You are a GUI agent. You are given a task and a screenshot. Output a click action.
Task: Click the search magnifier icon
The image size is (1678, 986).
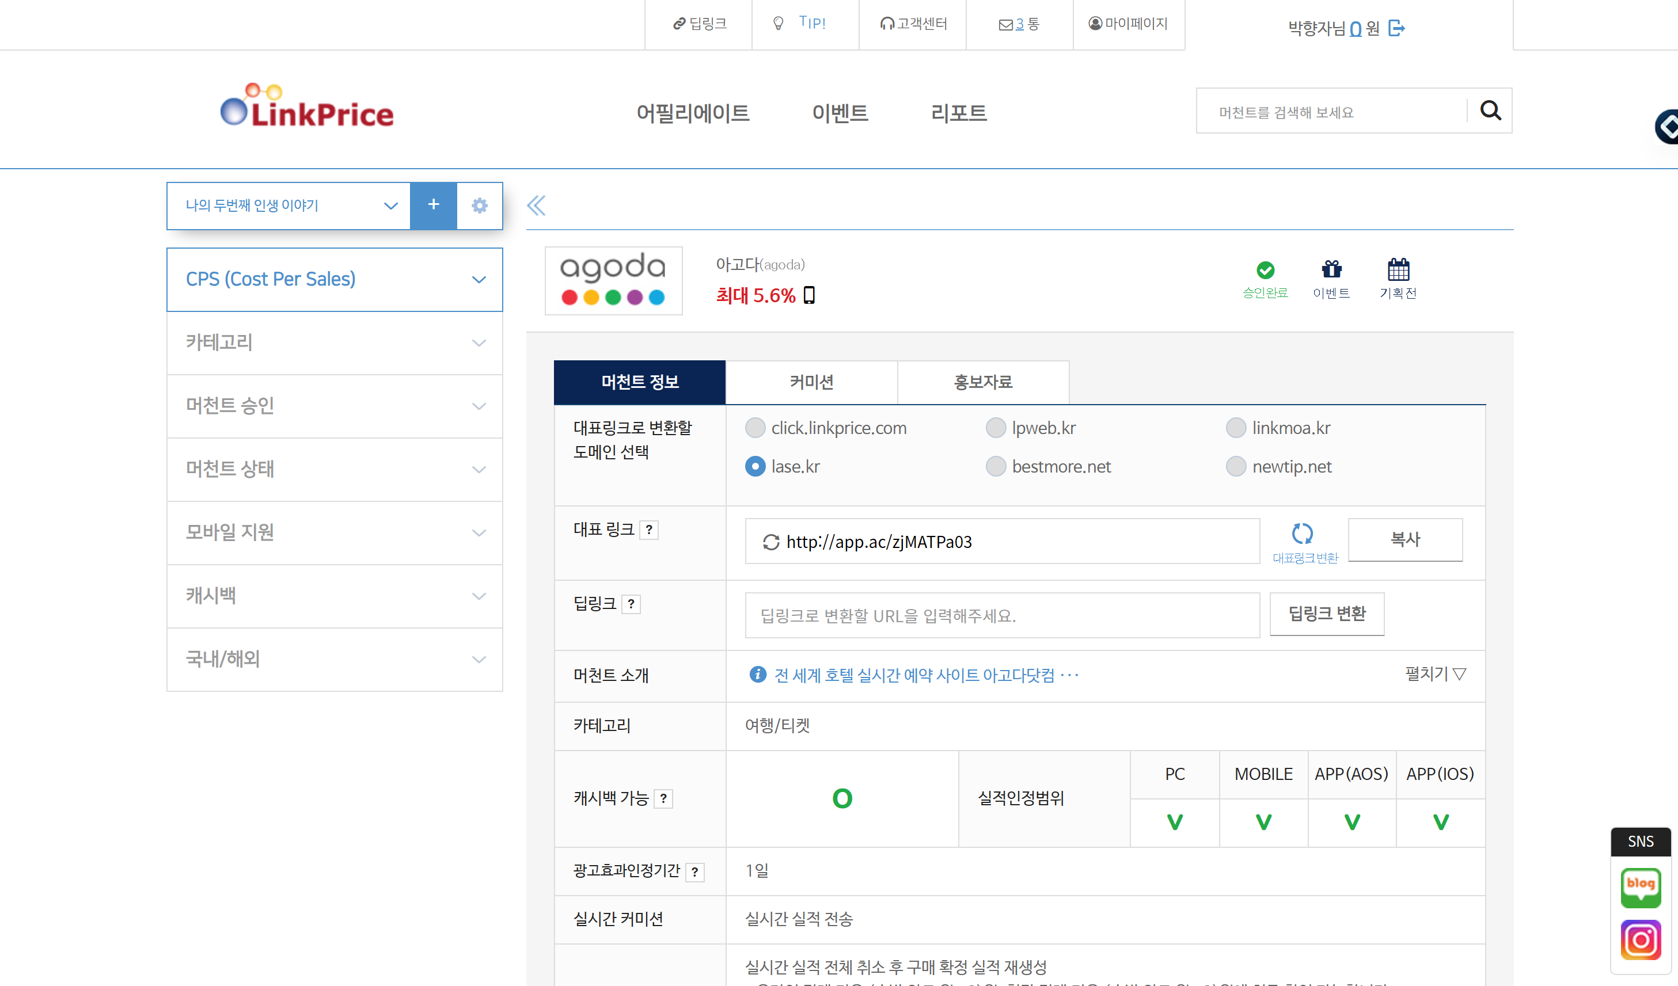pos(1490,111)
